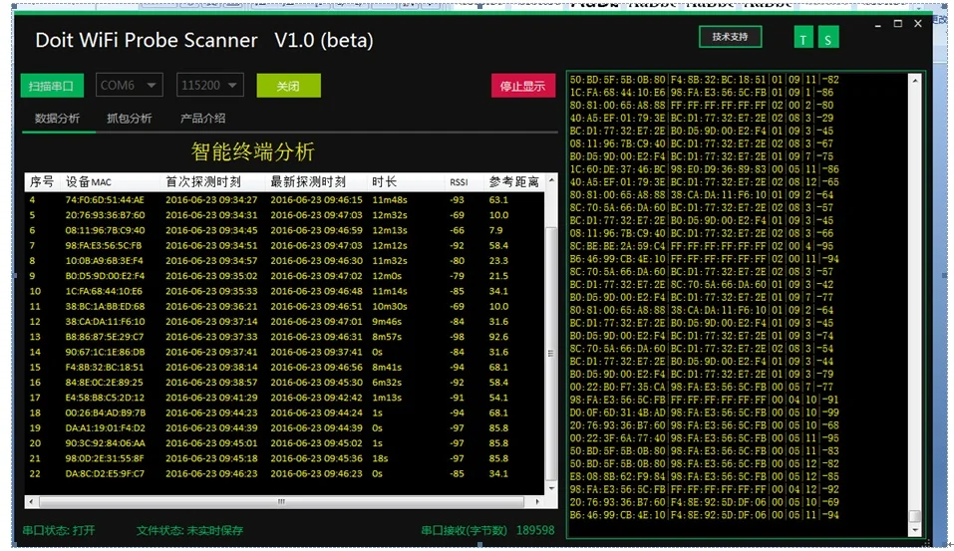Select MAC 98:0D:2E:31:55:8F row
Screen dimensions: 954x551
pyautogui.click(x=284, y=458)
